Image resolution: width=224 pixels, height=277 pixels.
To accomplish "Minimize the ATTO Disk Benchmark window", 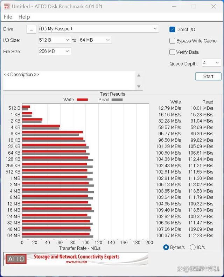I will point(174,6).
